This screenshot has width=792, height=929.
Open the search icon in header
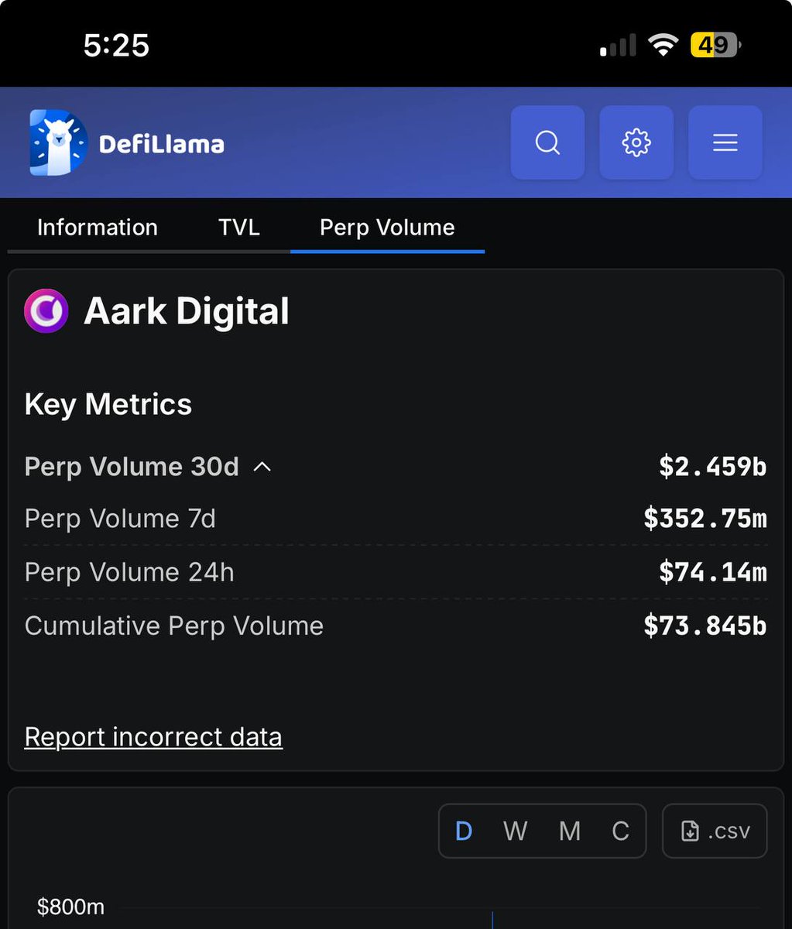click(x=547, y=142)
